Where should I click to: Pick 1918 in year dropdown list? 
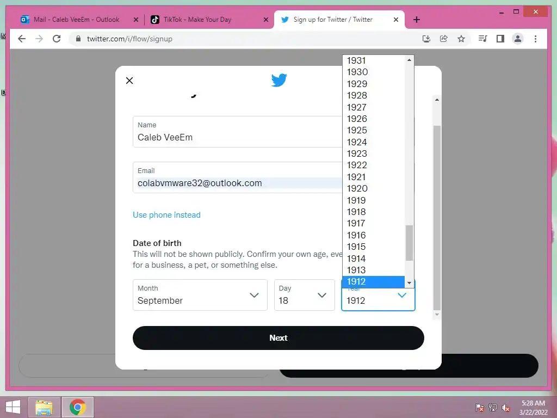(x=373, y=212)
